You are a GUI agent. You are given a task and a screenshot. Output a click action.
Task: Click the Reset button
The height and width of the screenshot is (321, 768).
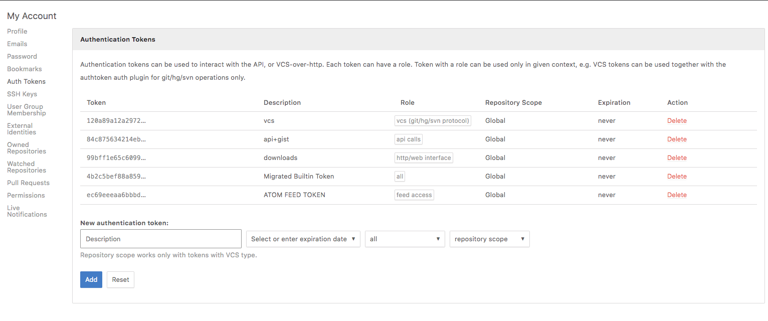click(120, 279)
